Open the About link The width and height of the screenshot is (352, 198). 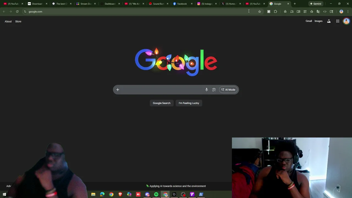(x=8, y=21)
